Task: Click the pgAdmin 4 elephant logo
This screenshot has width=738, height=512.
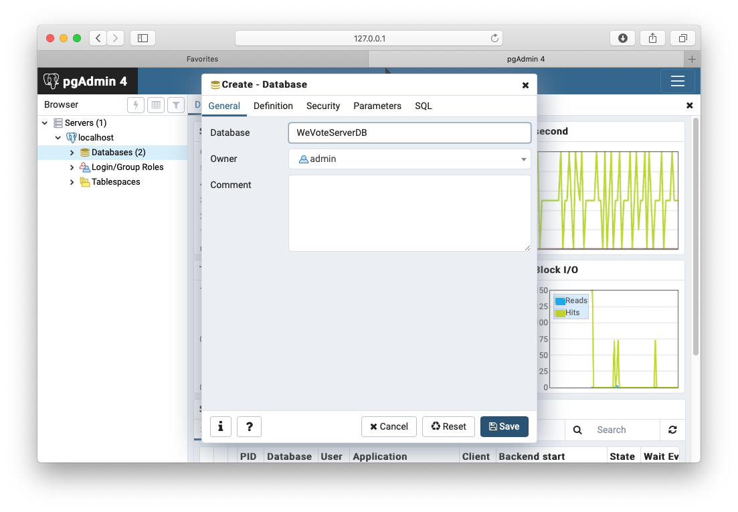Action: [52, 81]
